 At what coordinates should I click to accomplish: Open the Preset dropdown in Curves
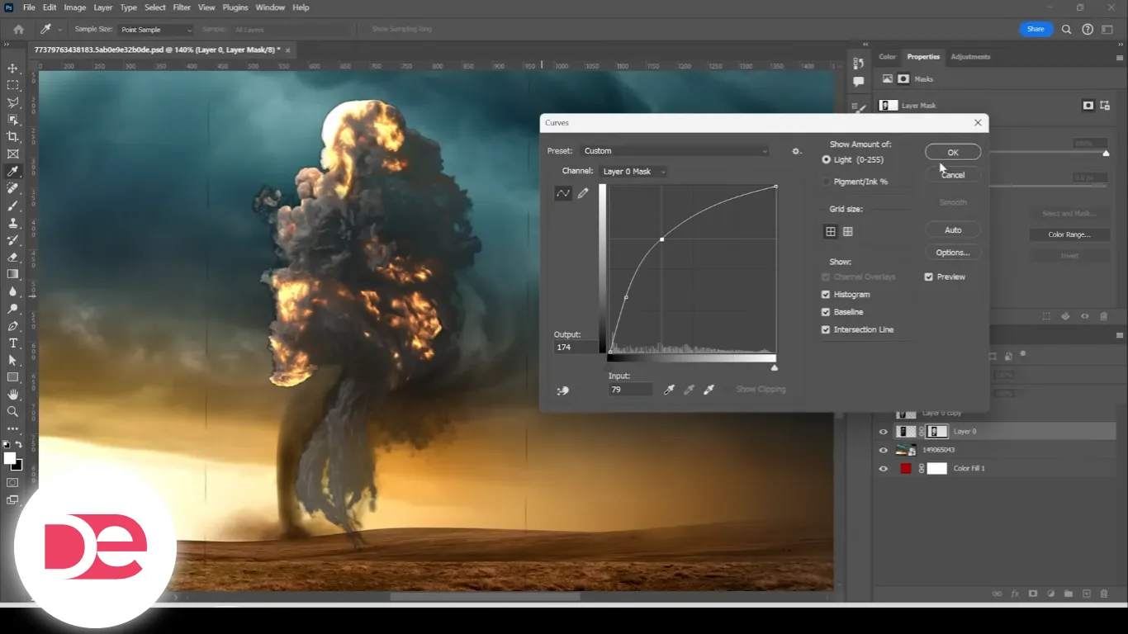(675, 151)
